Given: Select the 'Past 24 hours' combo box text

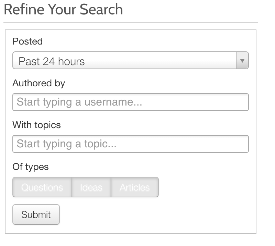Looking at the screenshot, I should pyautogui.click(x=52, y=61).
